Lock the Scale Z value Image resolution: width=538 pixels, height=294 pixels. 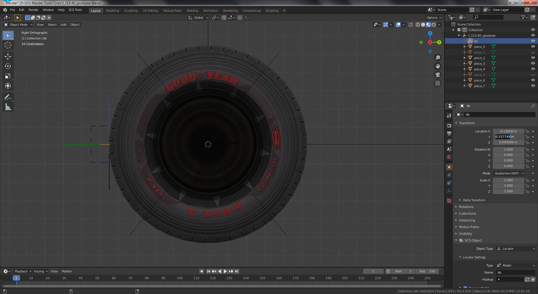tap(527, 191)
